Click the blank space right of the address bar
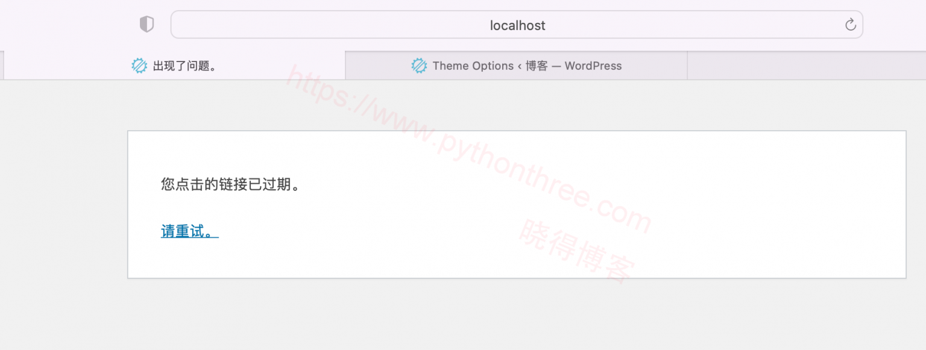Viewport: 926px width, 350px height. (x=895, y=25)
